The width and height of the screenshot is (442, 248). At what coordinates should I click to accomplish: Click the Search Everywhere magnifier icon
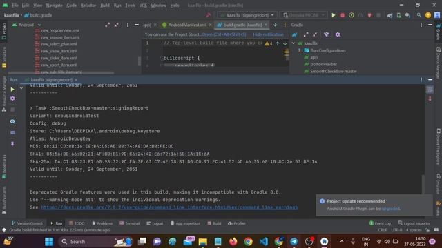(419, 15)
